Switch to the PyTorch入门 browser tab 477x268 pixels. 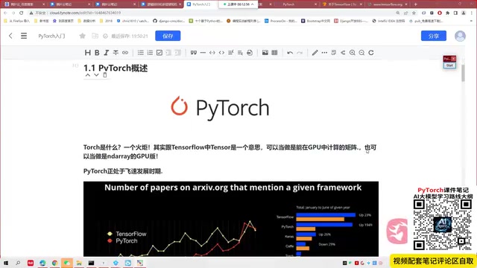[x=200, y=4]
